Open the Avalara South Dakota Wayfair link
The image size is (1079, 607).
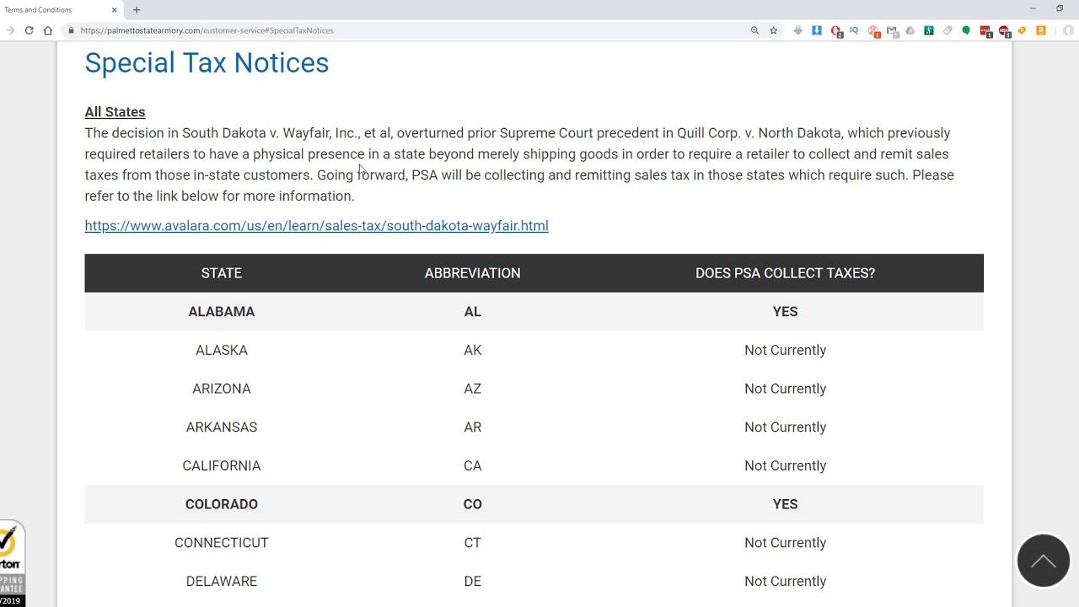[x=316, y=226]
